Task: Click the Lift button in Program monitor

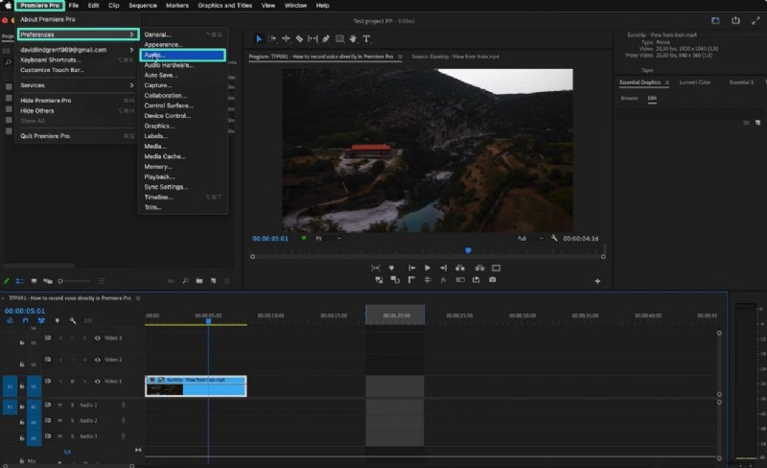Action: [x=460, y=268]
